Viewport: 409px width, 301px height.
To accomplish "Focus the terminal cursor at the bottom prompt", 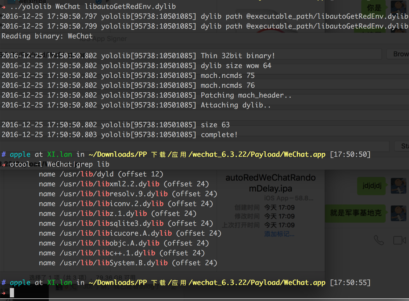I will pyautogui.click(x=12, y=293).
